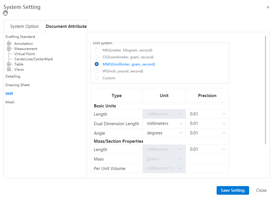
Task: Click the vertical scrollbar of settings panel
Action: click(266, 90)
